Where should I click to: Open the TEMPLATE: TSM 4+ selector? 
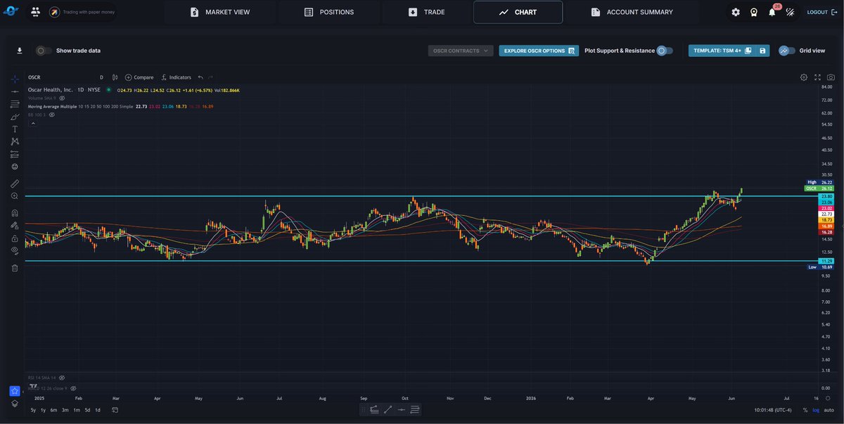pos(716,51)
